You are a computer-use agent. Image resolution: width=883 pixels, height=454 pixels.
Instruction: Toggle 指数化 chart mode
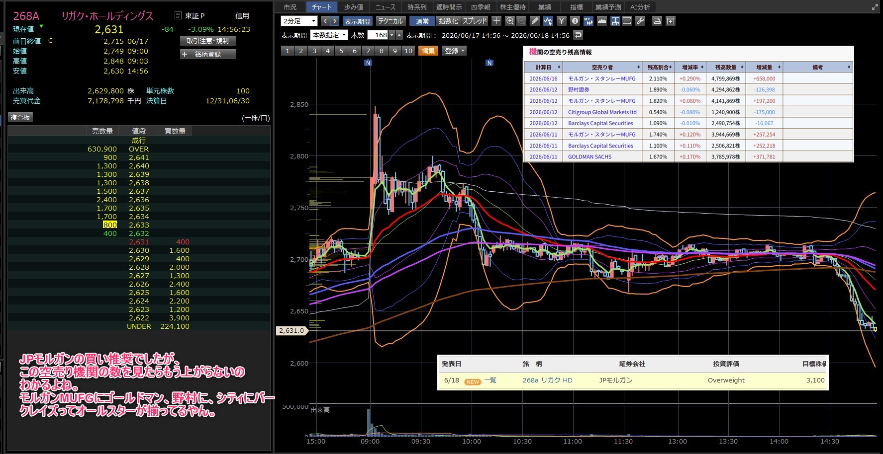(448, 21)
